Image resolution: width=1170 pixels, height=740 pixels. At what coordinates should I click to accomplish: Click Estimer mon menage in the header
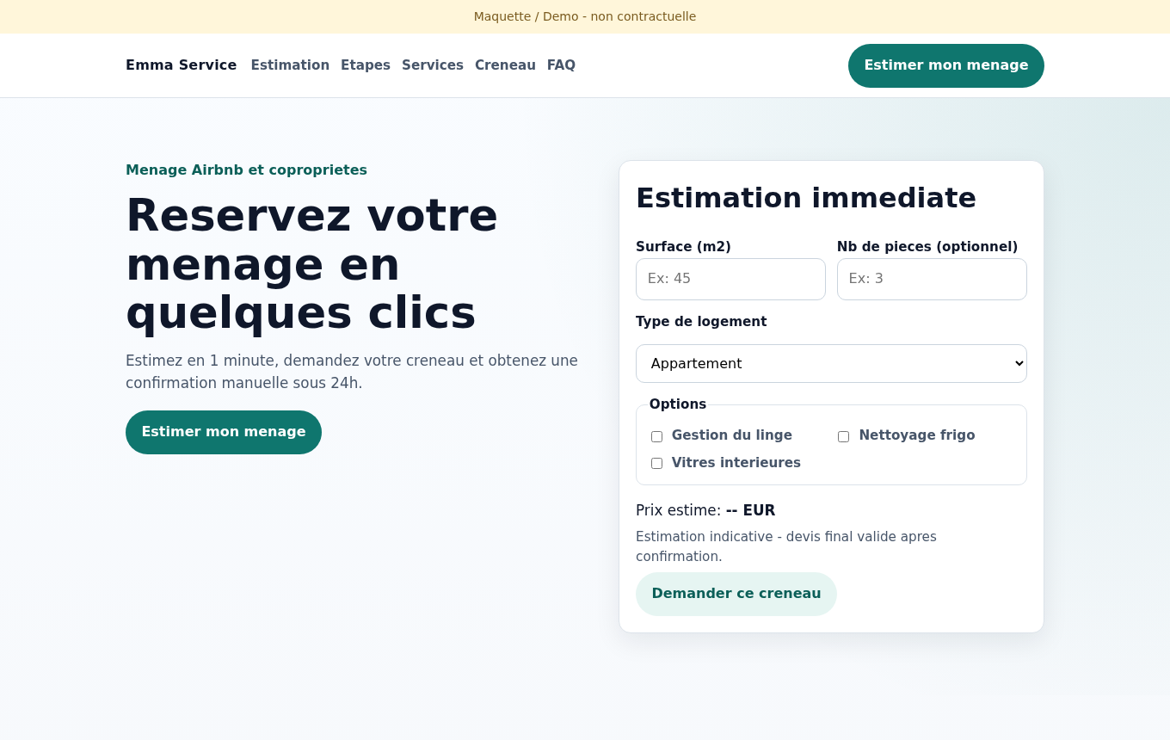tap(945, 65)
